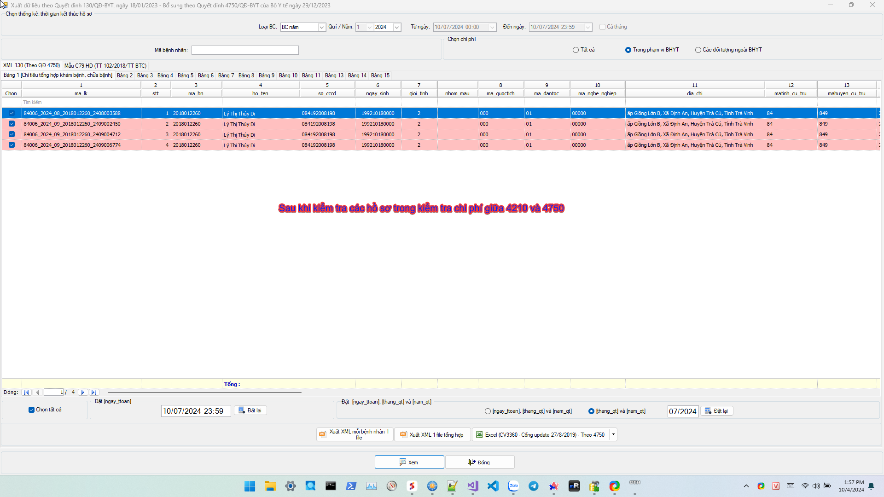
Task: Click next record navigation arrow
Action: 83,393
